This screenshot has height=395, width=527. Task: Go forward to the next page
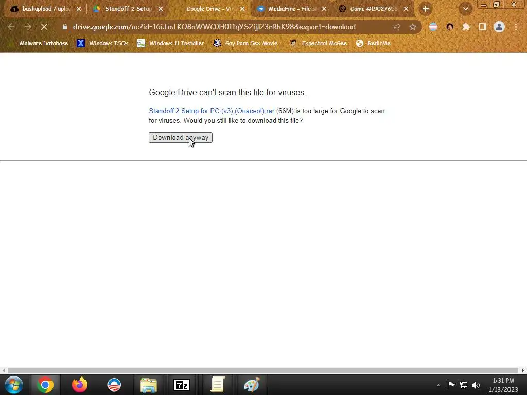(x=28, y=27)
